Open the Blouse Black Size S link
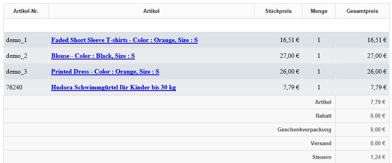Image resolution: width=392 pixels, height=163 pixels. point(93,56)
